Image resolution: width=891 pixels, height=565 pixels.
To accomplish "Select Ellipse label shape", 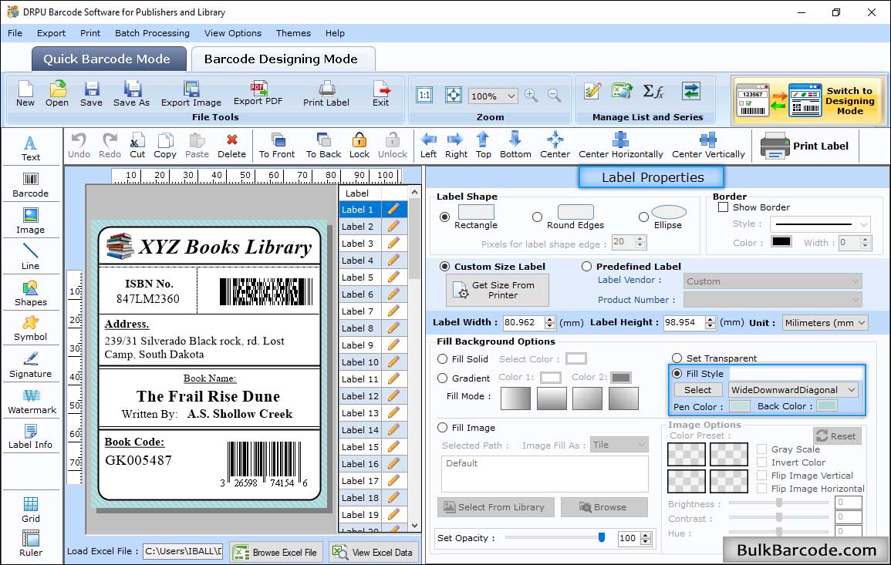I will (x=643, y=217).
